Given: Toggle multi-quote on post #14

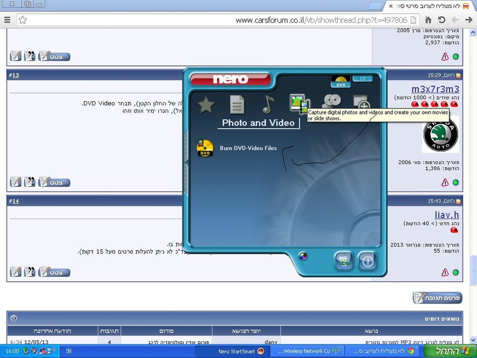Looking at the screenshot, I should pos(30,272).
